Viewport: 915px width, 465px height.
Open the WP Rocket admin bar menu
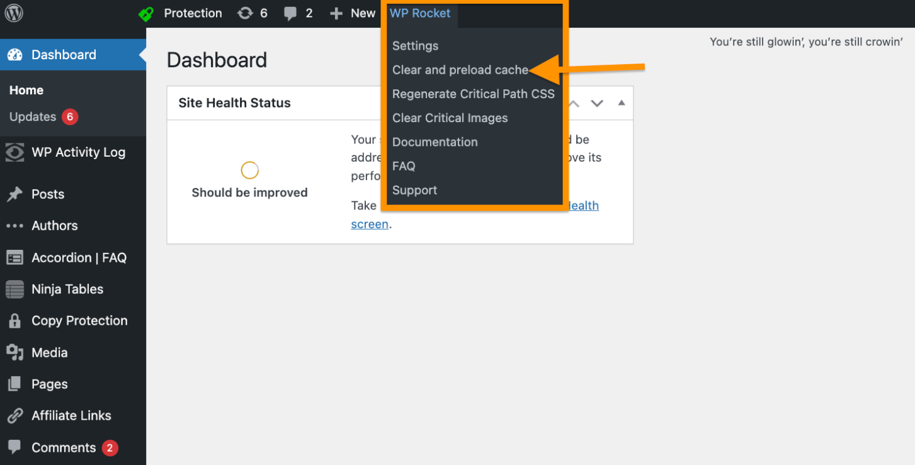click(x=420, y=13)
